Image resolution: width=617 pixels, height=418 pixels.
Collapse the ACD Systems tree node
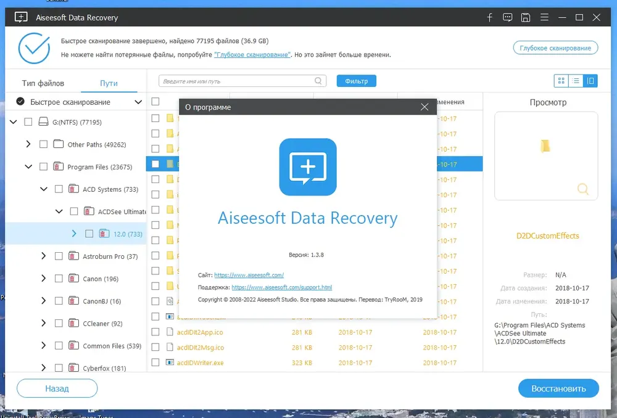44,189
